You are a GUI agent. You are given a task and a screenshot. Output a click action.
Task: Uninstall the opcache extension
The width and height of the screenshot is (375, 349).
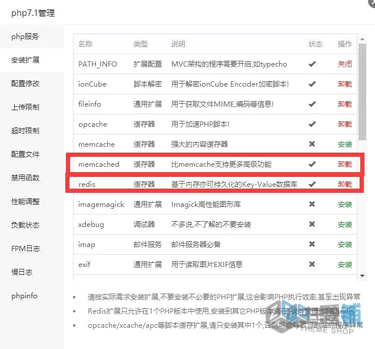coord(344,124)
